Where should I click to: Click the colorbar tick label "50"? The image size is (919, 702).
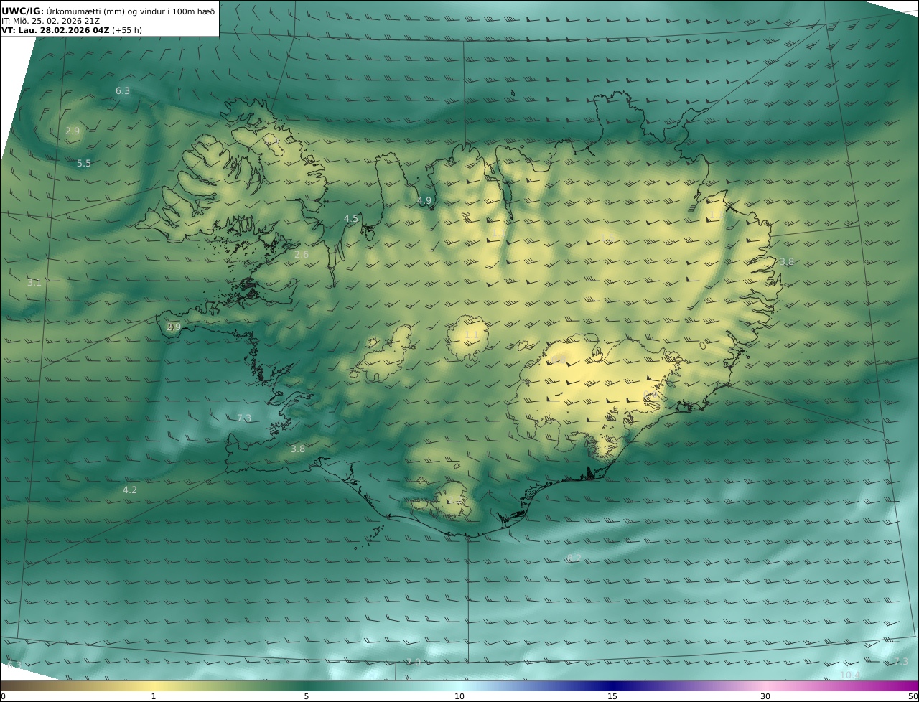pyautogui.click(x=913, y=696)
